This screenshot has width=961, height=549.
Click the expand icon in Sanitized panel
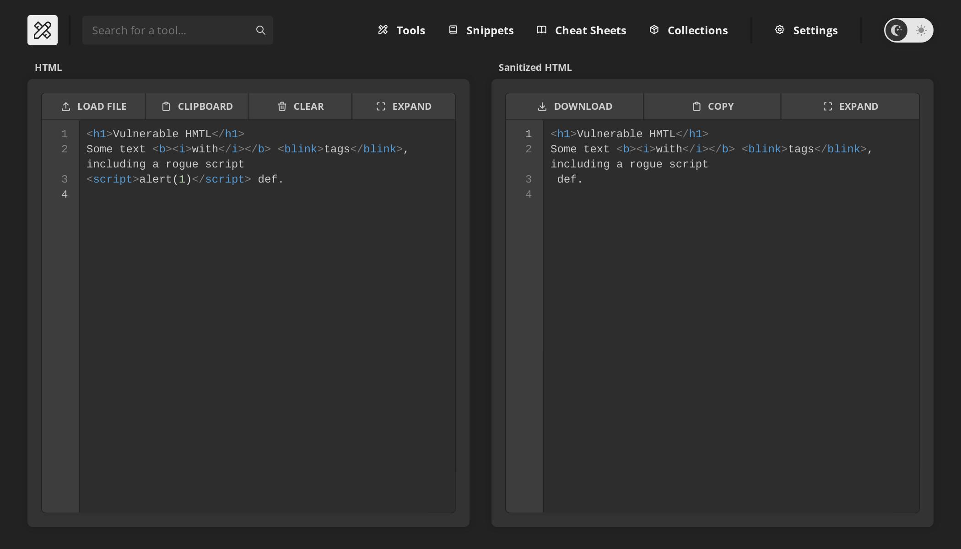[x=827, y=107]
